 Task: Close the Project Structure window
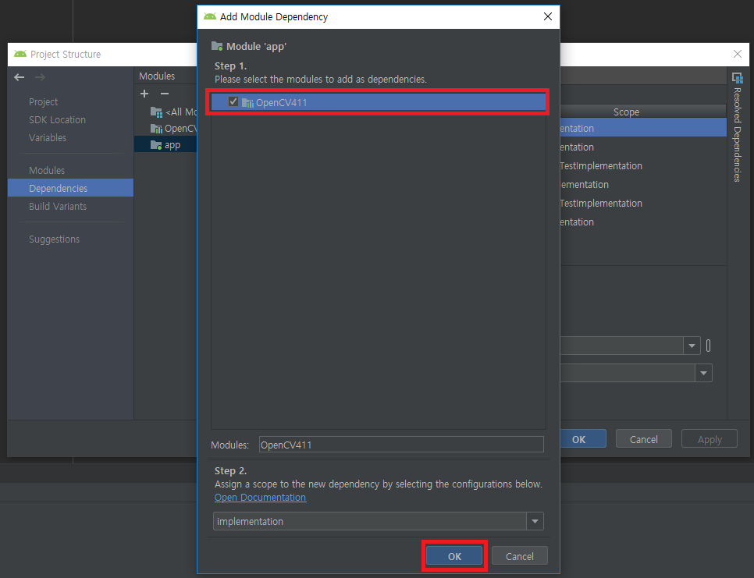pos(737,54)
